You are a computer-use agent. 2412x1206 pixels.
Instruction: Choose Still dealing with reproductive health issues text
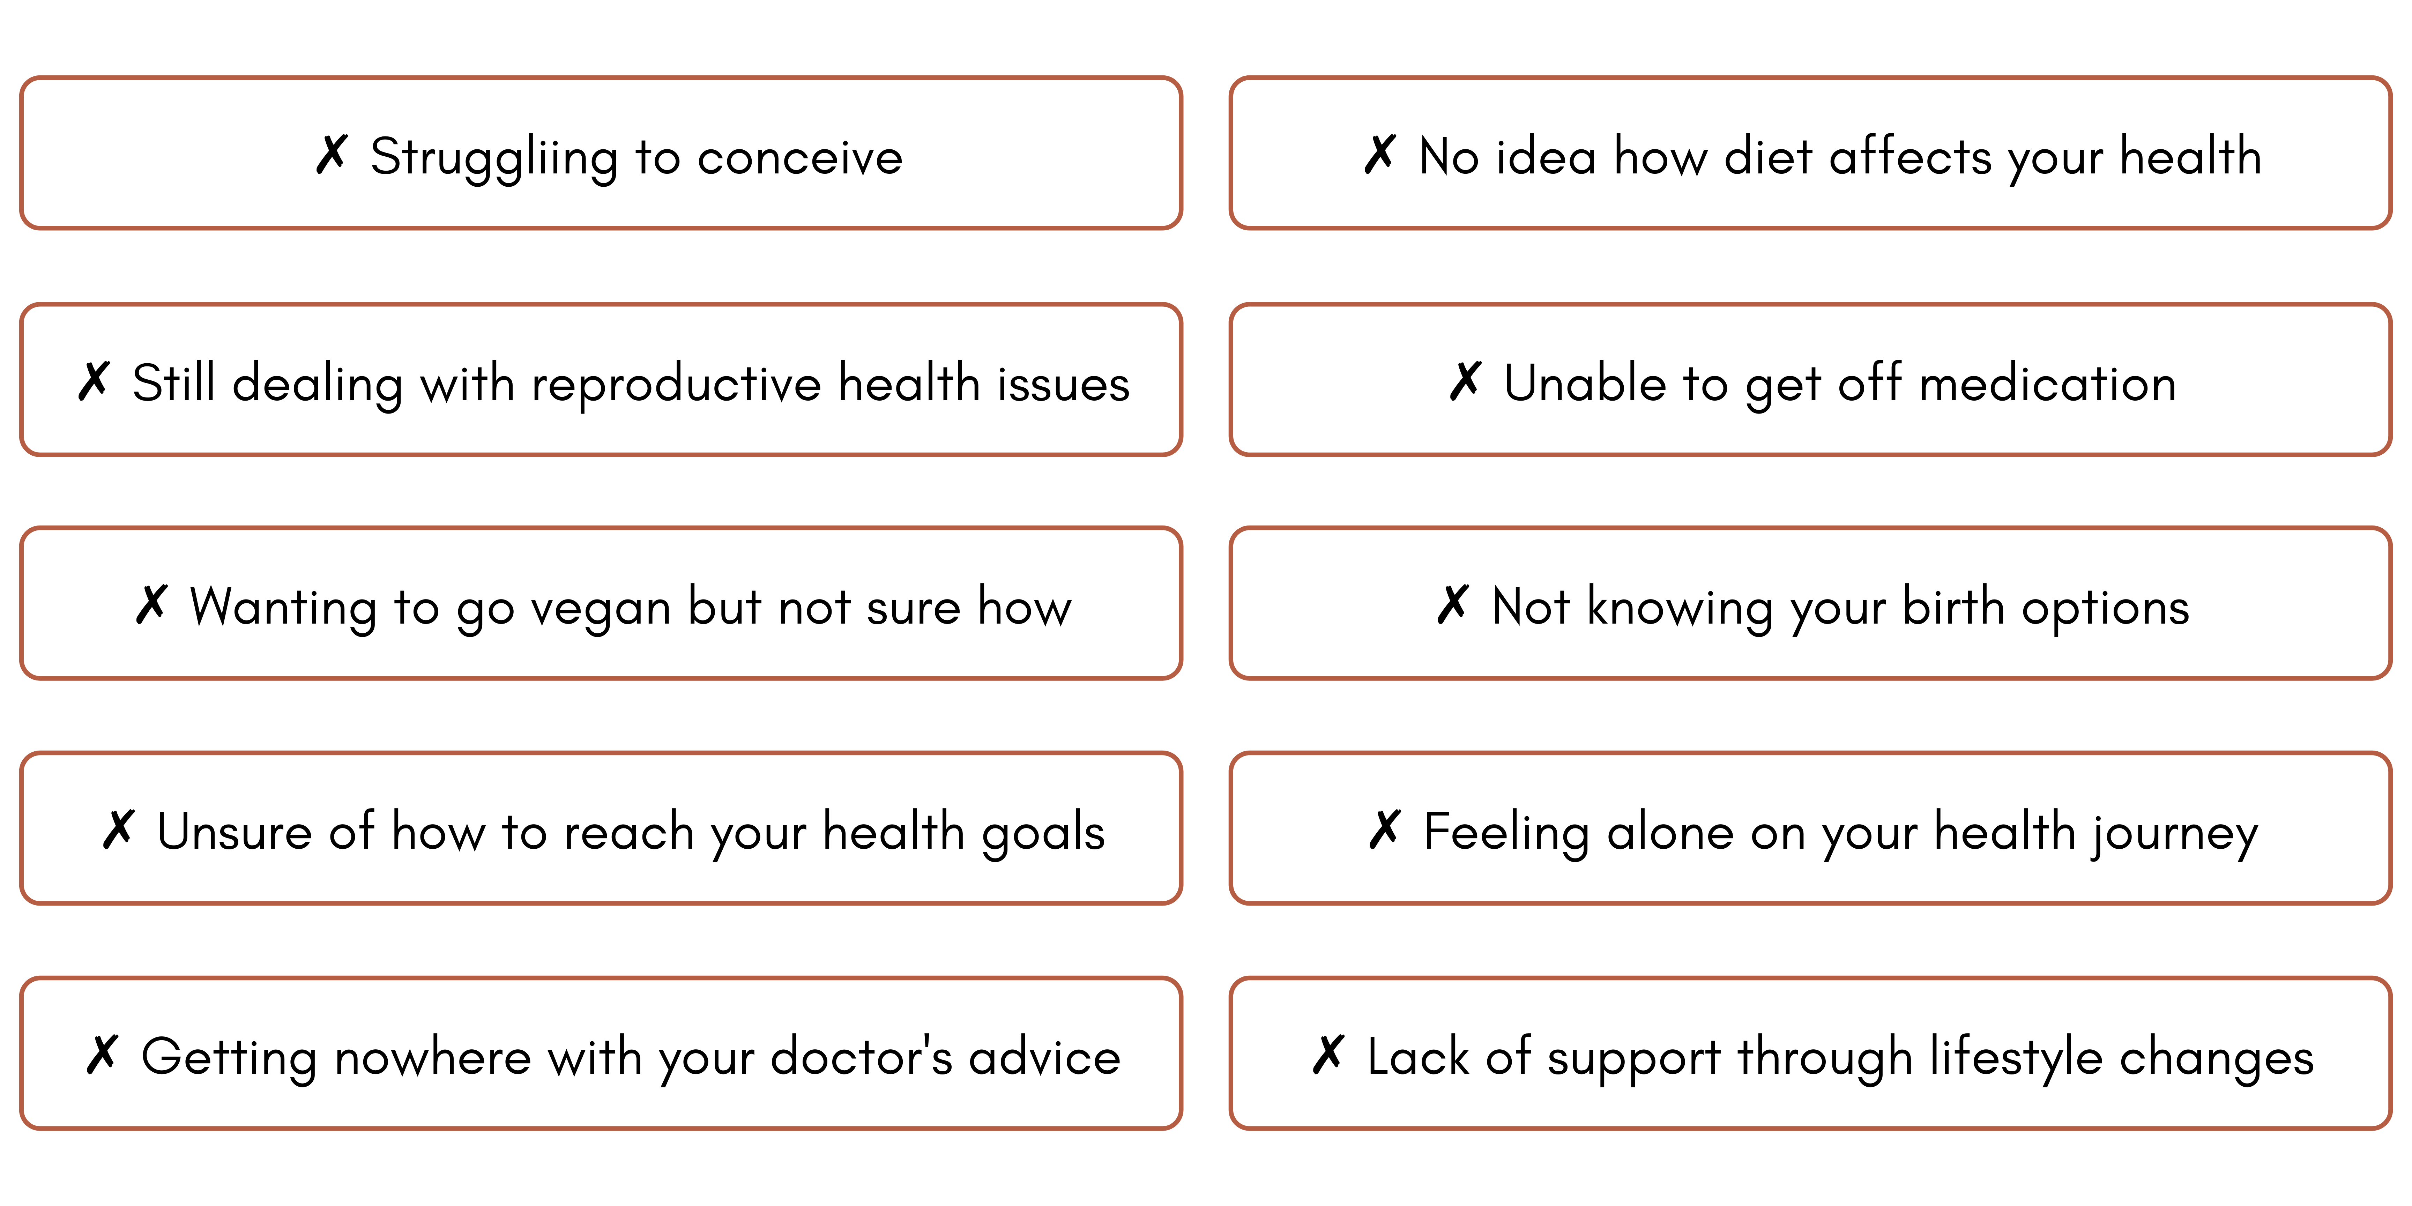(631, 384)
